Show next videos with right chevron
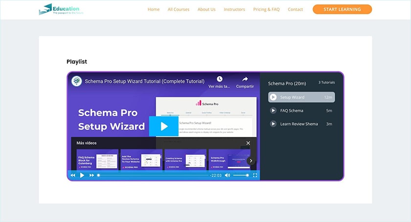The image size is (411, 222). [x=251, y=160]
